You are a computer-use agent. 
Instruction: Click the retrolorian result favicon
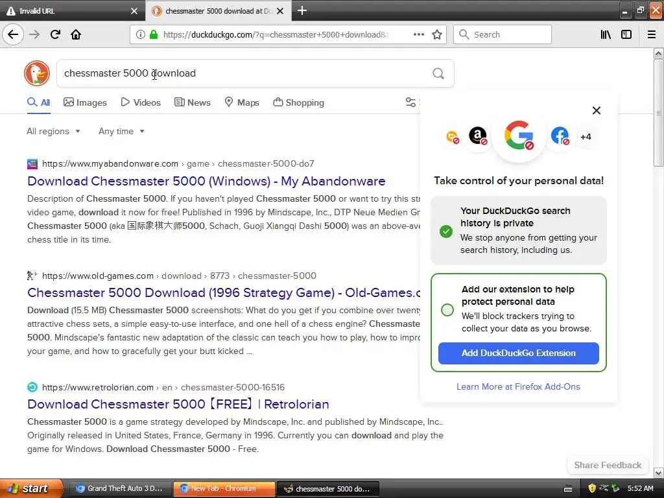click(32, 387)
